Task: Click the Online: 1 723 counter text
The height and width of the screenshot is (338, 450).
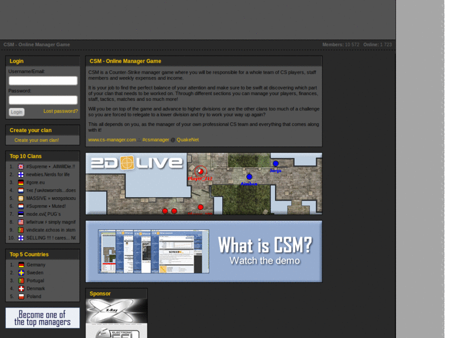Action: click(x=377, y=45)
